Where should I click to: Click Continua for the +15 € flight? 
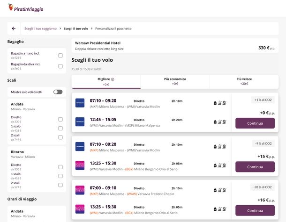tap(255, 167)
